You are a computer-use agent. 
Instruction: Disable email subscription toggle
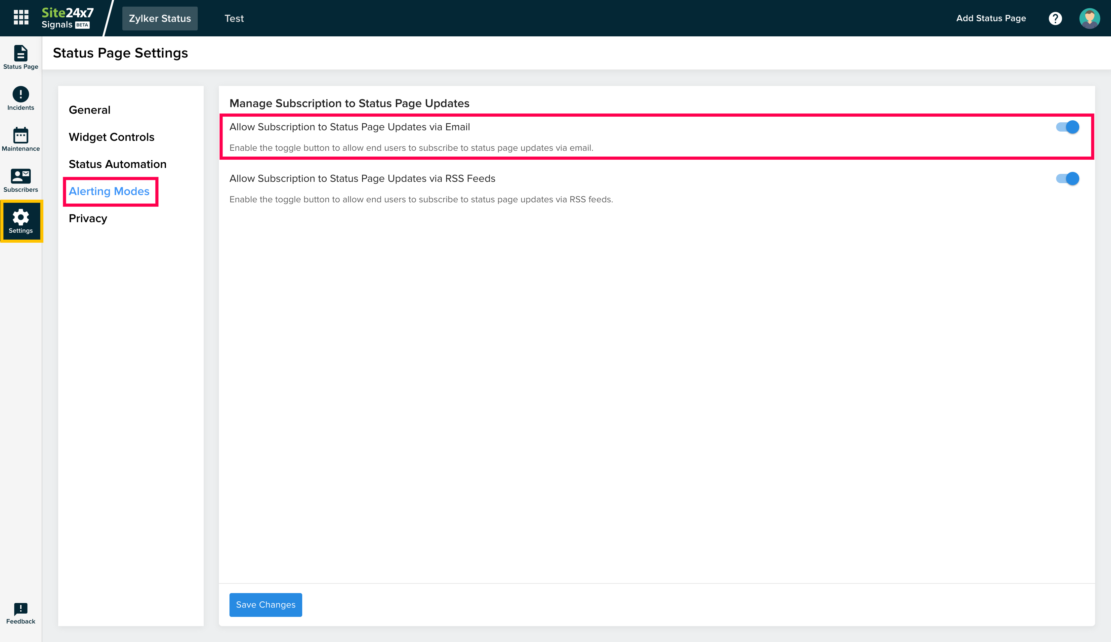click(1067, 127)
